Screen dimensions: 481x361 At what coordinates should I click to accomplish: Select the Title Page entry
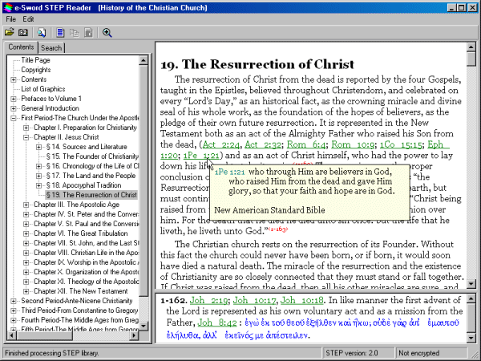pyautogui.click(x=35, y=60)
